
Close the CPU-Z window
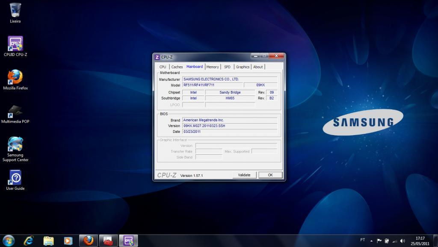(x=276, y=56)
